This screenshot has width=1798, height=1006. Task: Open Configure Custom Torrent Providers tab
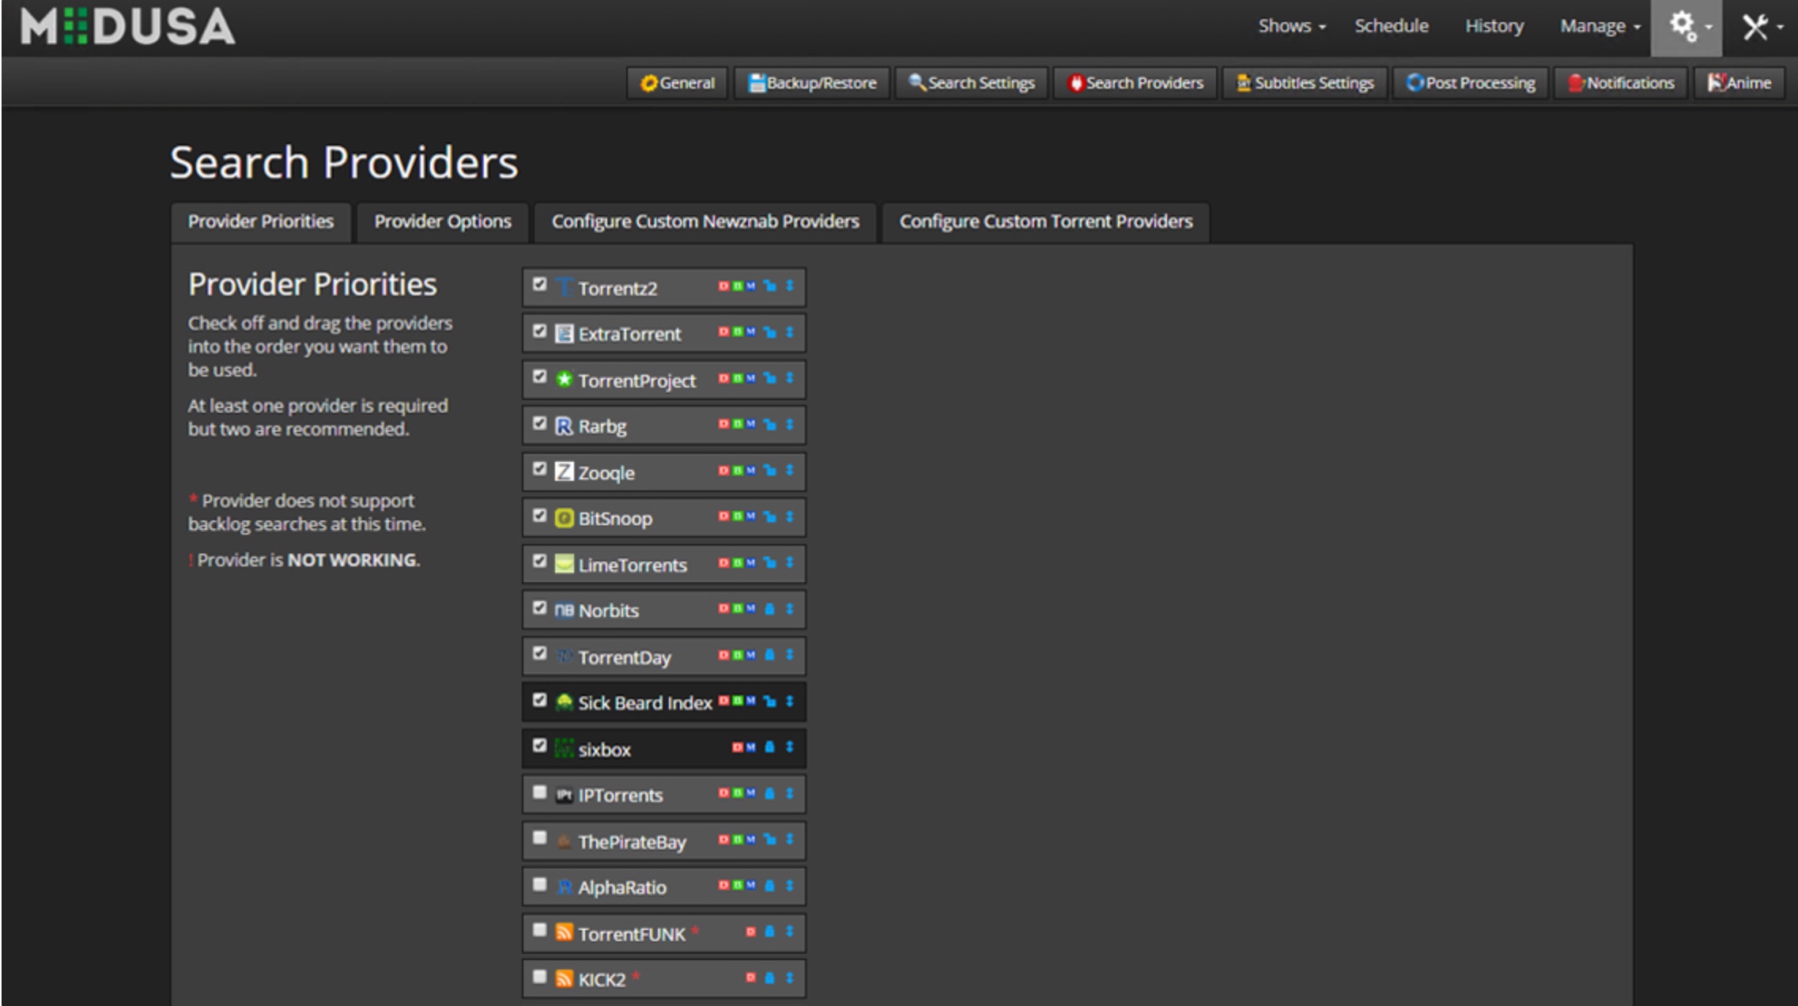tap(1046, 221)
